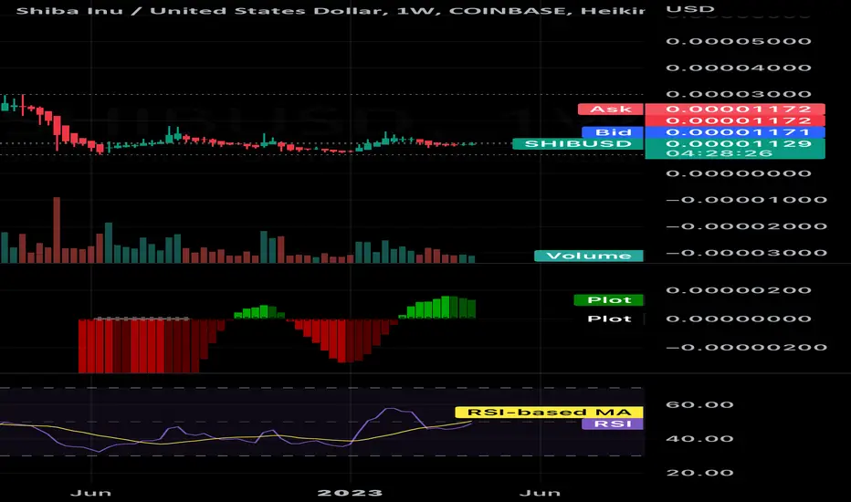
Task: Click the peak of the purple RSI line
Action: (392, 409)
